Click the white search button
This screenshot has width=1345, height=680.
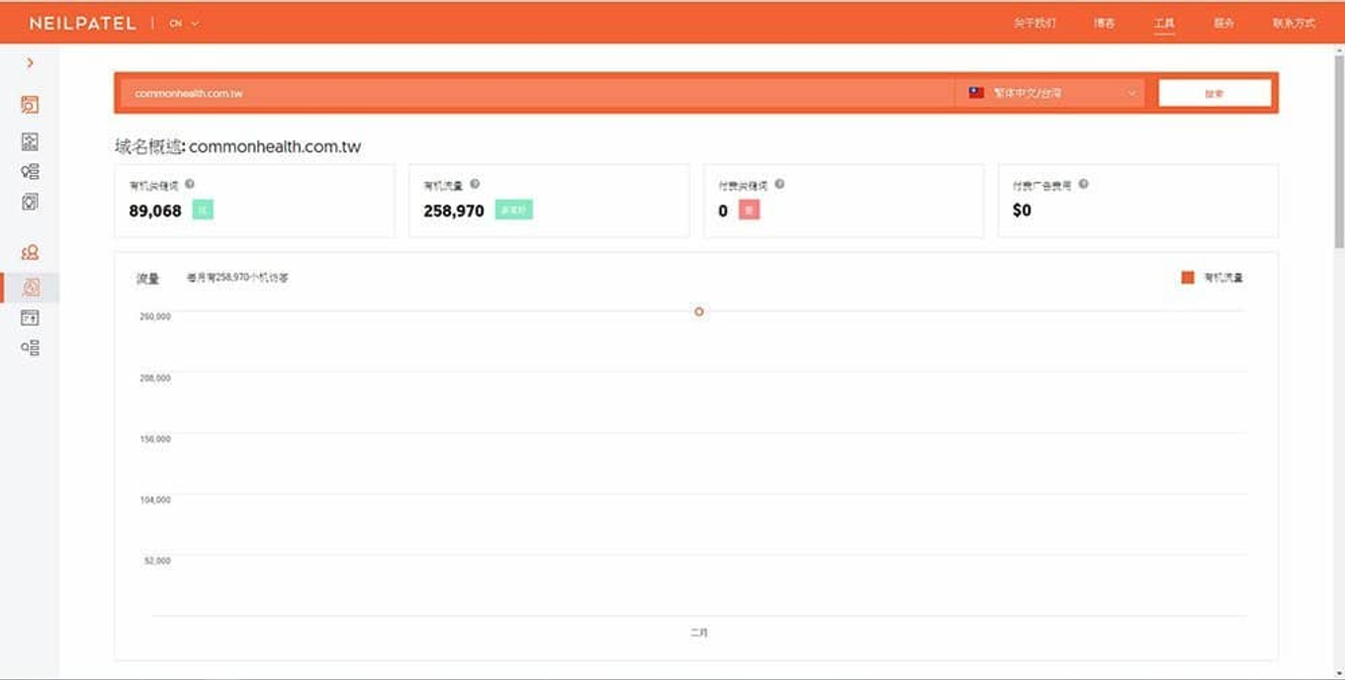(x=1214, y=93)
